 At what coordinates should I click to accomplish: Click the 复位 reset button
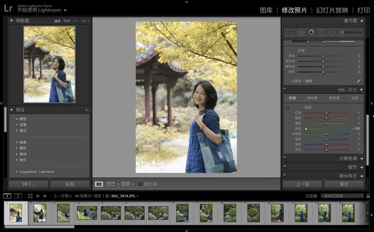pyautogui.click(x=344, y=184)
